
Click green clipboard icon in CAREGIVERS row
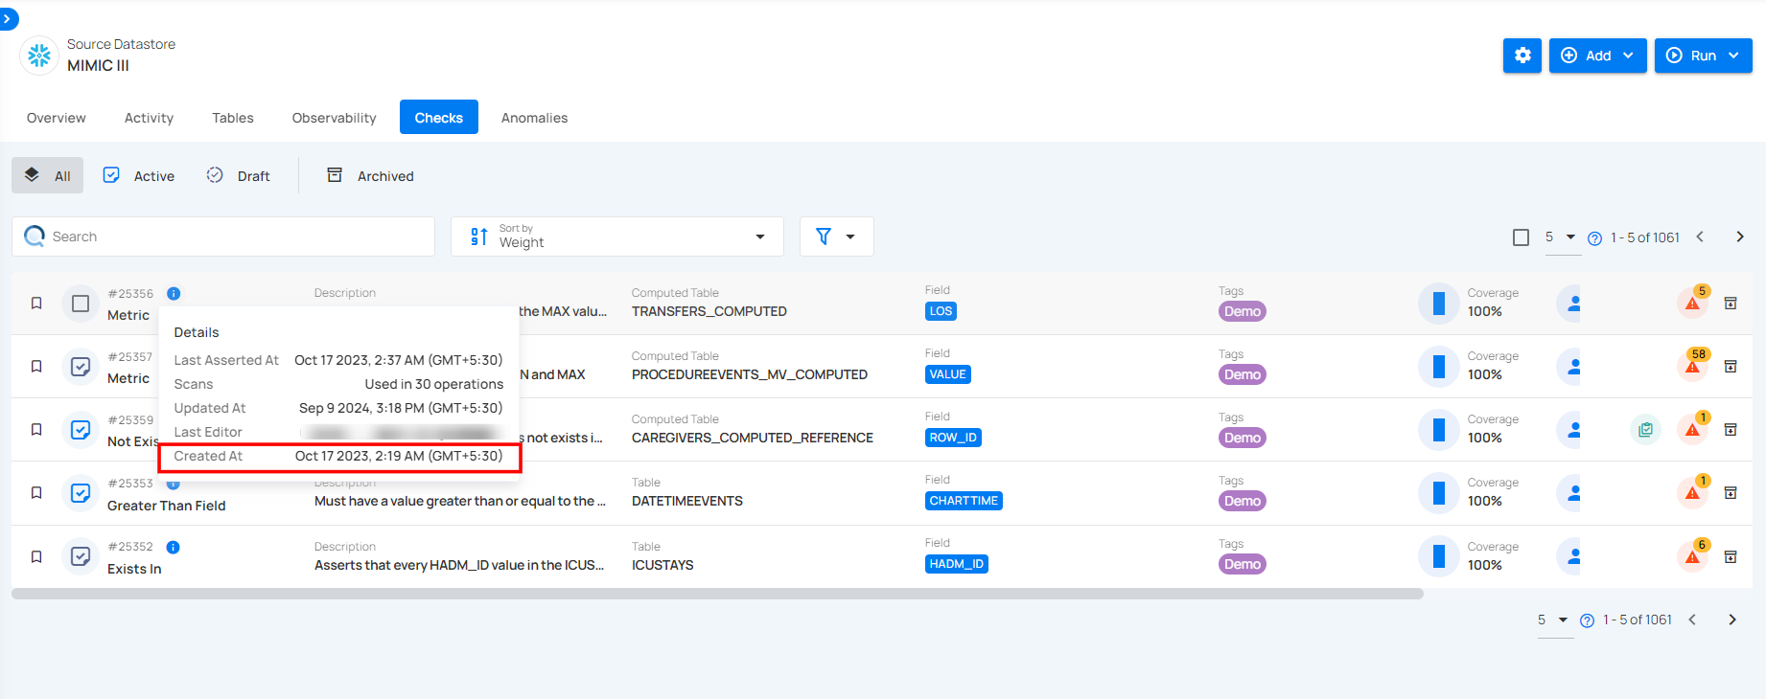point(1645,430)
